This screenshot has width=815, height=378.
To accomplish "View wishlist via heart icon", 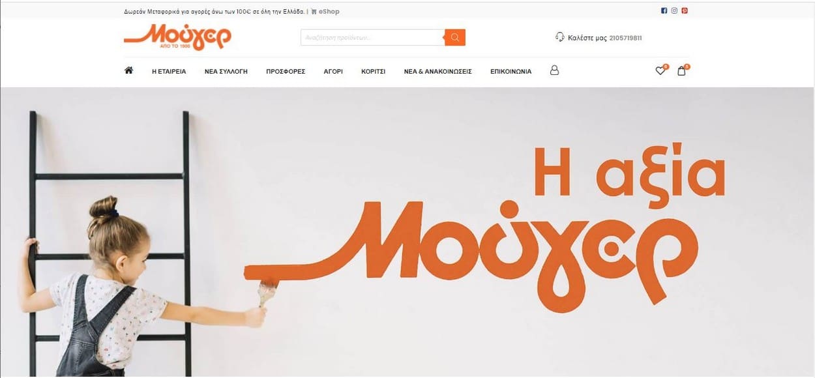I will pos(660,71).
